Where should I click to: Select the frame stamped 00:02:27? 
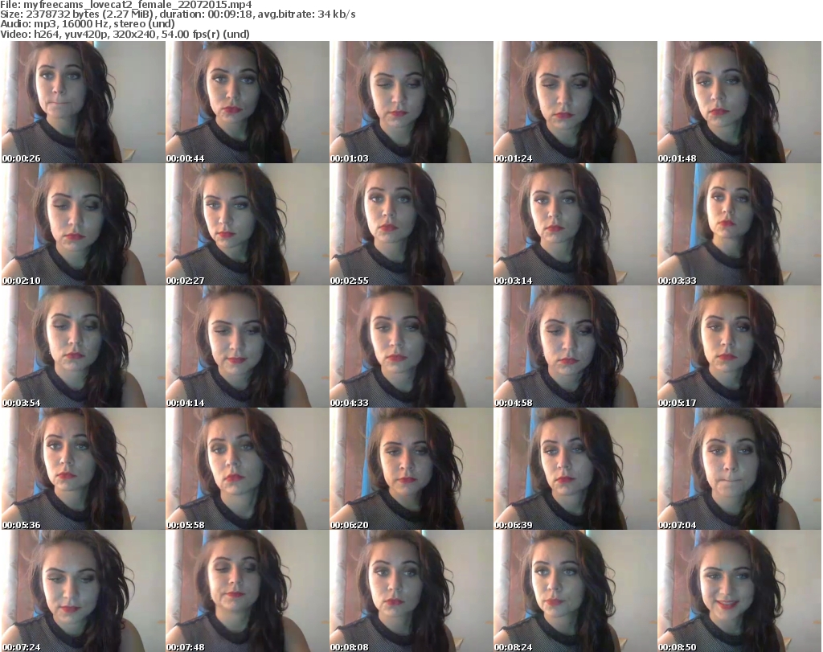click(x=248, y=224)
